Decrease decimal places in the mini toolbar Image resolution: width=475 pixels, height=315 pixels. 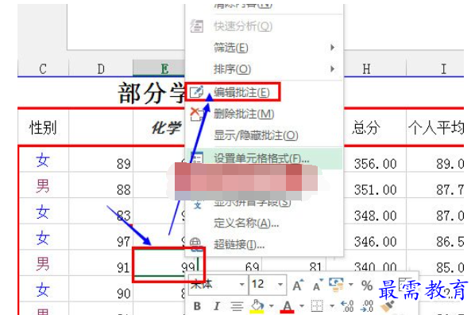(367, 306)
